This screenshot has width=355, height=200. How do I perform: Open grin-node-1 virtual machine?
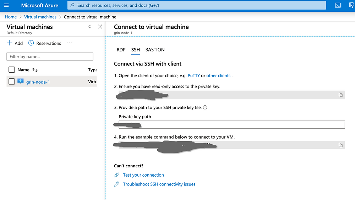click(38, 82)
